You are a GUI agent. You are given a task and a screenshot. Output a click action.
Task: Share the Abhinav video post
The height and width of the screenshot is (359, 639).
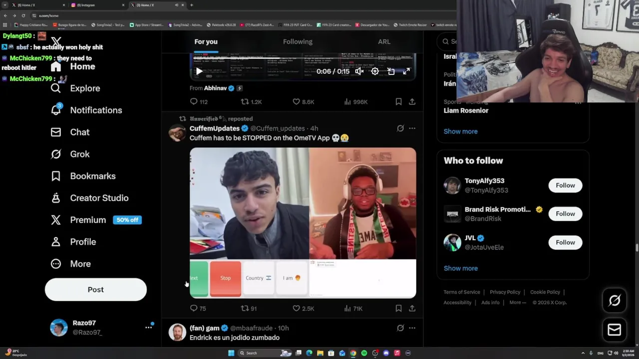pyautogui.click(x=412, y=102)
